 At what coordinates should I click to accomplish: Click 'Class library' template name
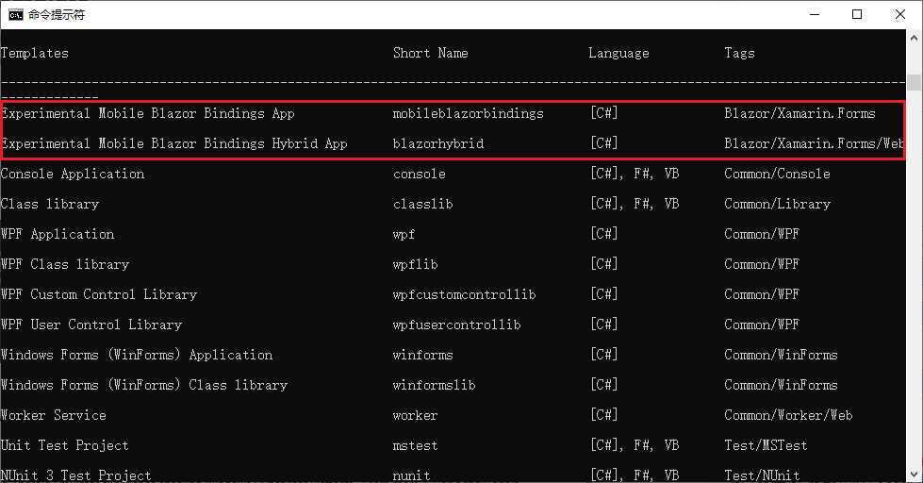coord(50,204)
